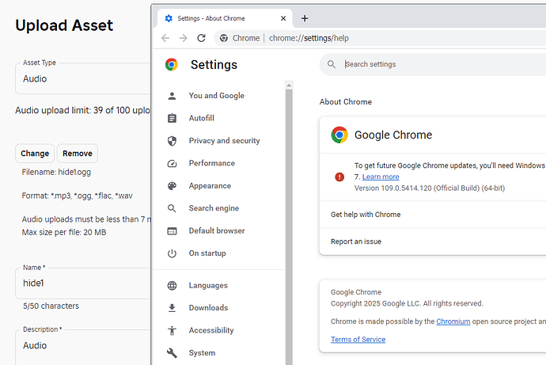Open Appearance settings
546x365 pixels.
pyautogui.click(x=210, y=185)
